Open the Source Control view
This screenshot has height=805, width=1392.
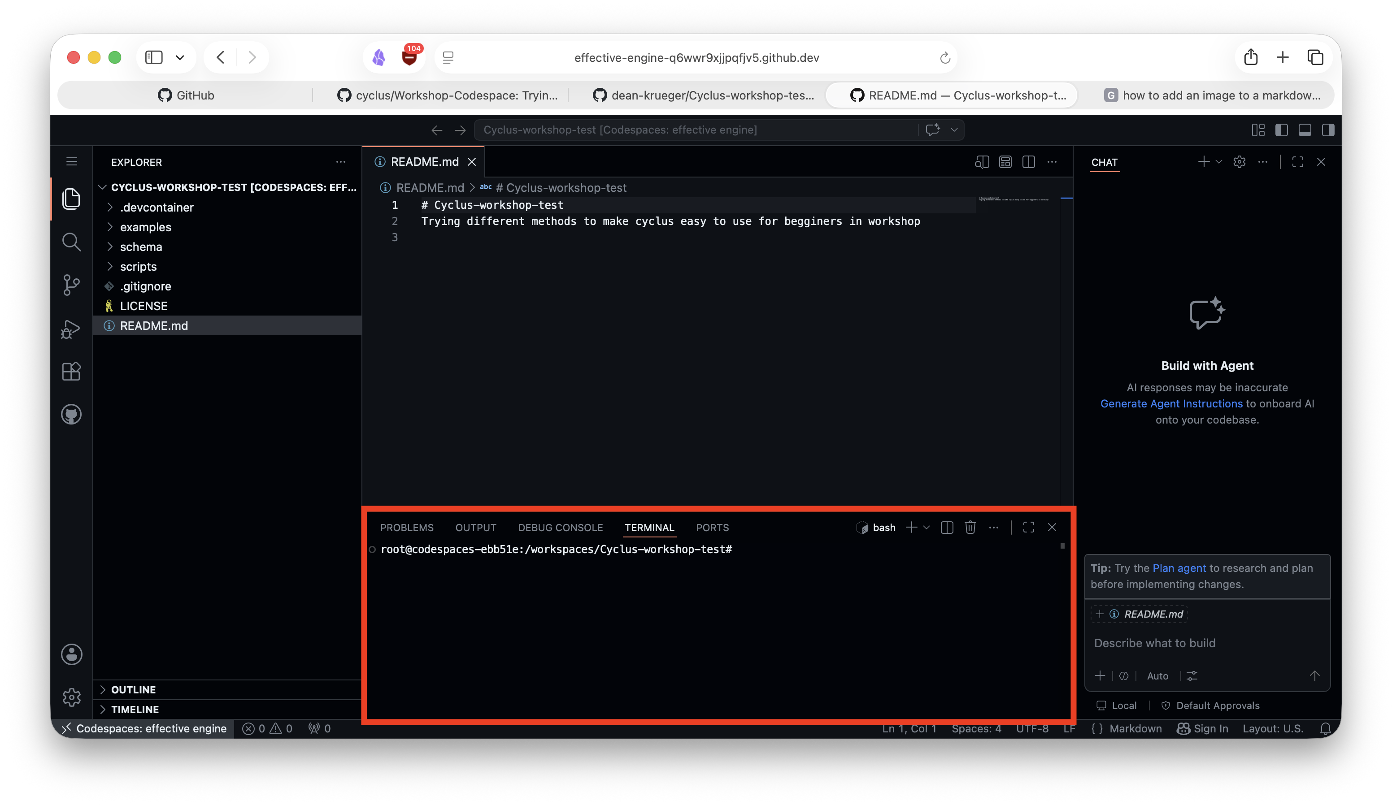coord(71,285)
